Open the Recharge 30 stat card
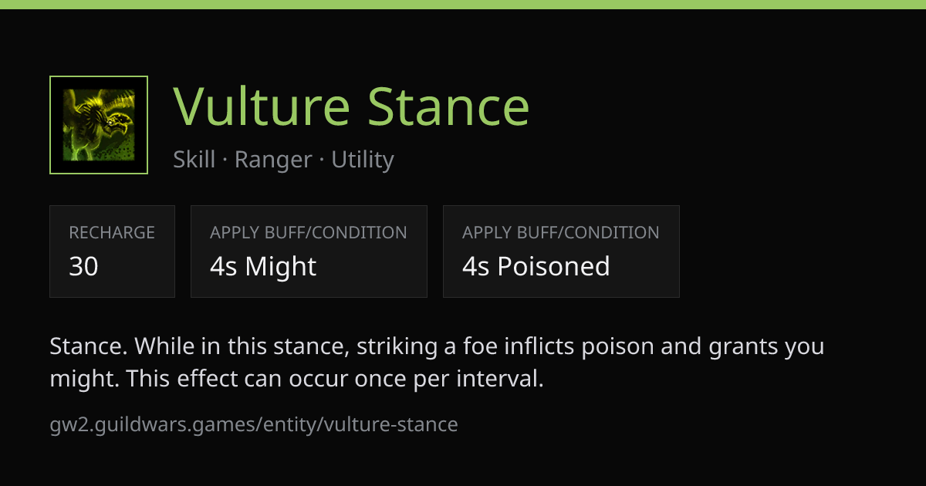The width and height of the screenshot is (926, 486). point(112,251)
